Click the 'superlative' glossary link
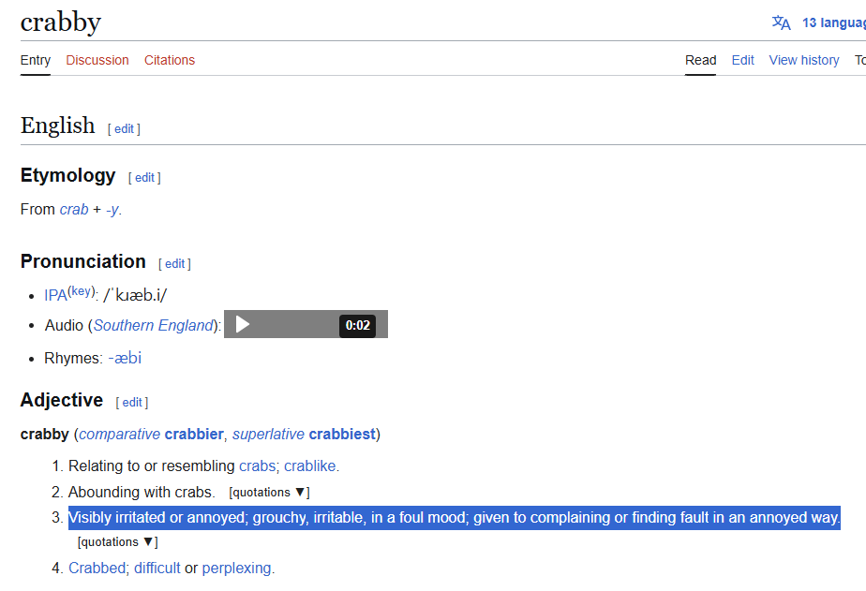The height and width of the screenshot is (591, 866). click(268, 435)
